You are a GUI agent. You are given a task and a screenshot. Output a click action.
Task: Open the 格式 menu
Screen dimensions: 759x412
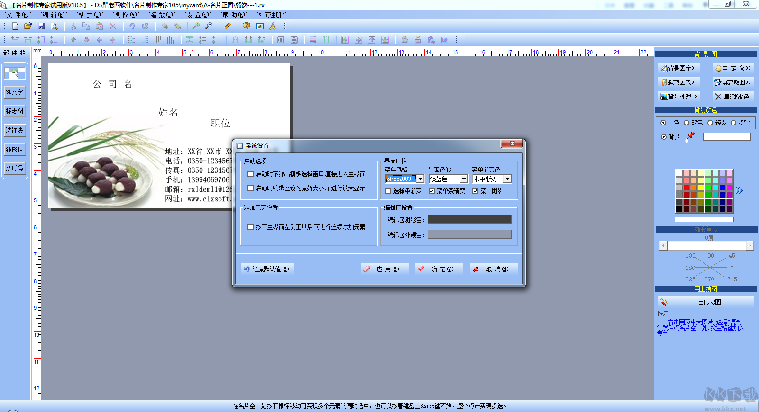point(90,15)
